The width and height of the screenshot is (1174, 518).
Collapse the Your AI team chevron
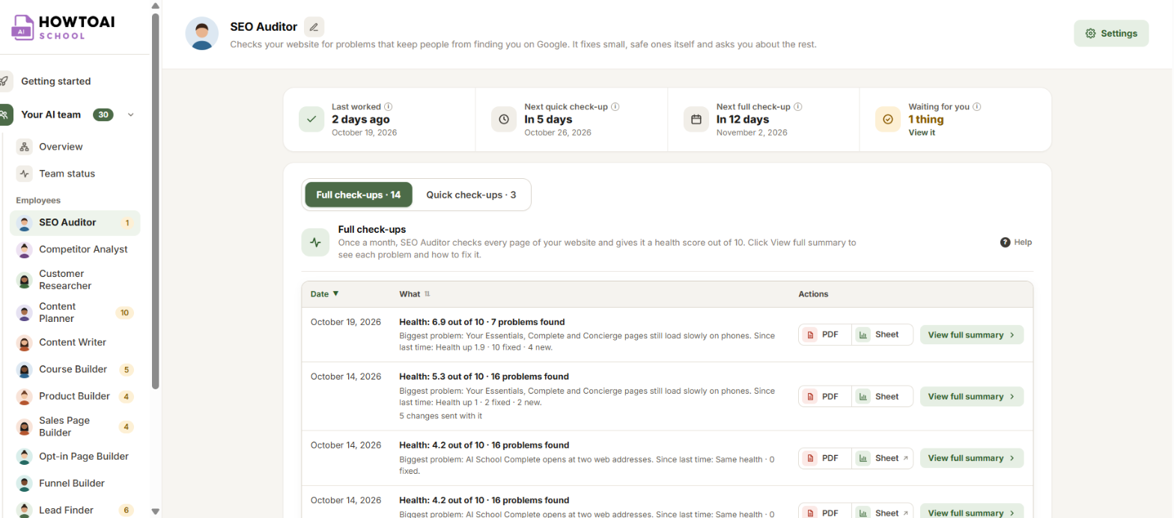(x=130, y=115)
